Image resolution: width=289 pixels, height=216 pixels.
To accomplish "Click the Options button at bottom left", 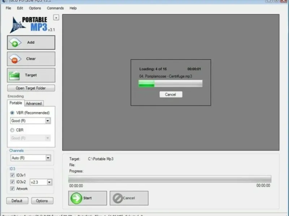I will click(42, 201).
